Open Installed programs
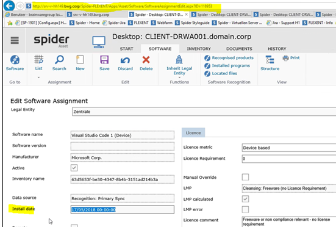336x227 pixels. (x=227, y=65)
